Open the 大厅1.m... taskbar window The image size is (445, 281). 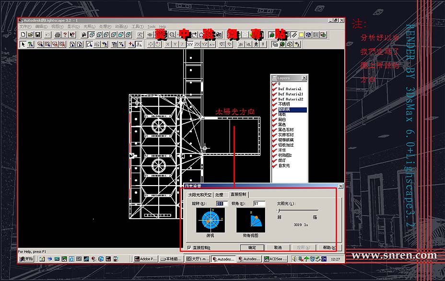click(x=198, y=259)
